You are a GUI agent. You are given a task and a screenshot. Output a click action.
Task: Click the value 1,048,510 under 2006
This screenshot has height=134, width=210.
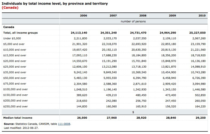click(80, 89)
